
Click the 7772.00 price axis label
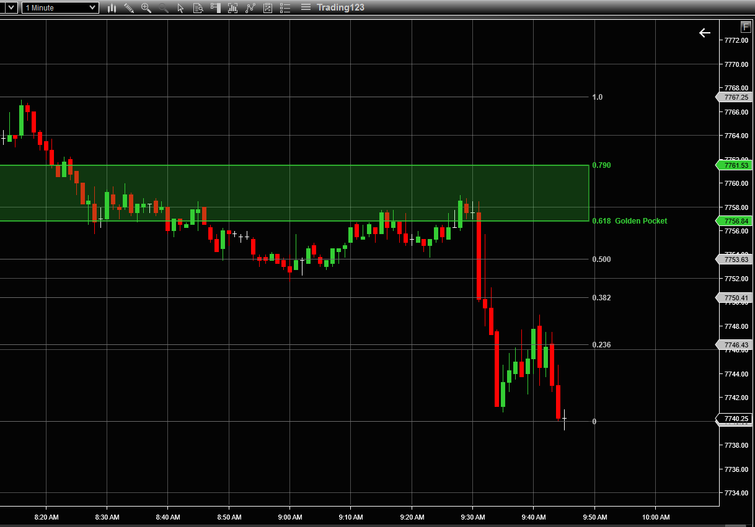(736, 40)
